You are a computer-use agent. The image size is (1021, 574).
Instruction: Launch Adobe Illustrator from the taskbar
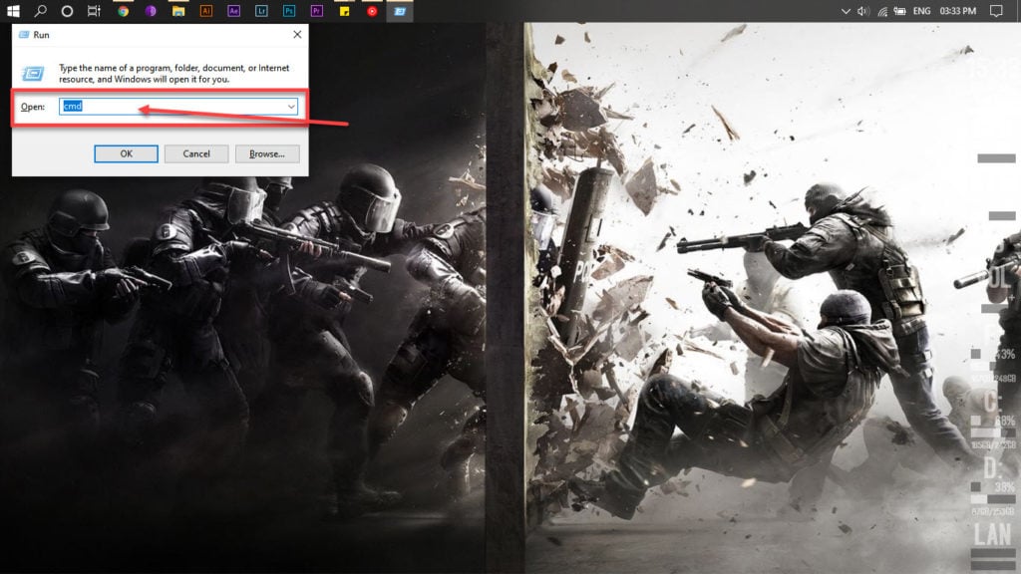click(206, 11)
